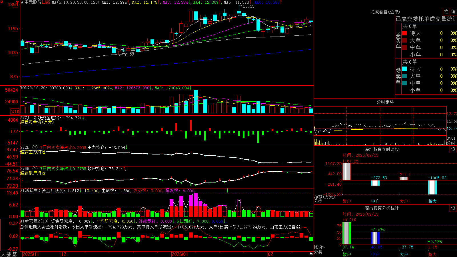
Task: Click green 散户 label in 深市超赢分类统计
Action: pyautogui.click(x=347, y=254)
